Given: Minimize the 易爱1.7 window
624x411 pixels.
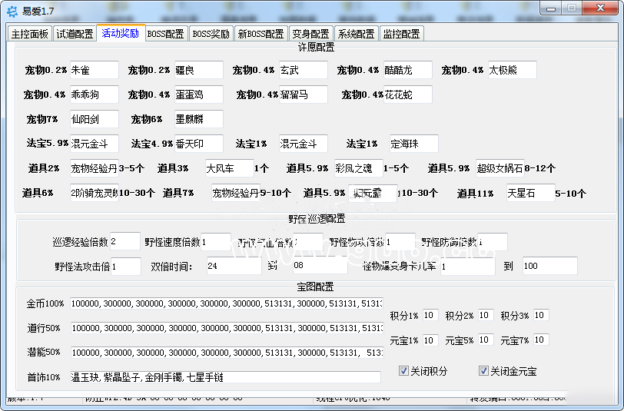Looking at the screenshot, I should (x=551, y=8).
